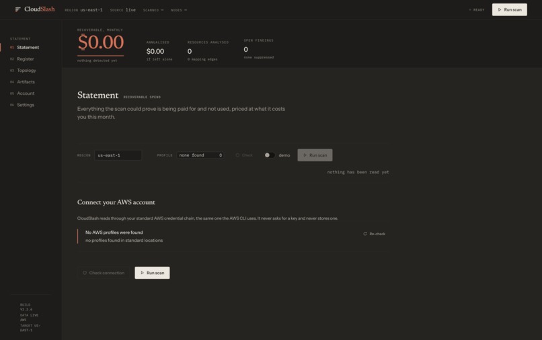Click the CloudSlash logo icon
Image resolution: width=542 pixels, height=340 pixels.
pos(18,9)
